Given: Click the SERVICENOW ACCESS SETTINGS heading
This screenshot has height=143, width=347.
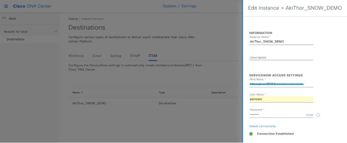Looking at the screenshot, I should click(x=276, y=75).
